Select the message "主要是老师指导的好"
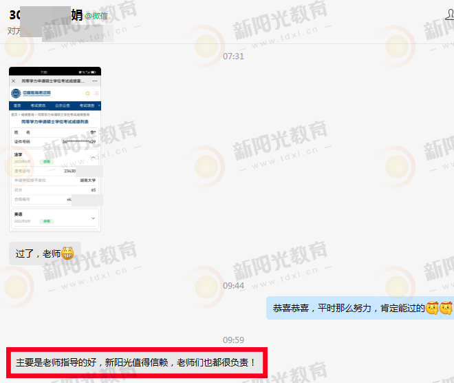454x383 pixels. click(137, 362)
